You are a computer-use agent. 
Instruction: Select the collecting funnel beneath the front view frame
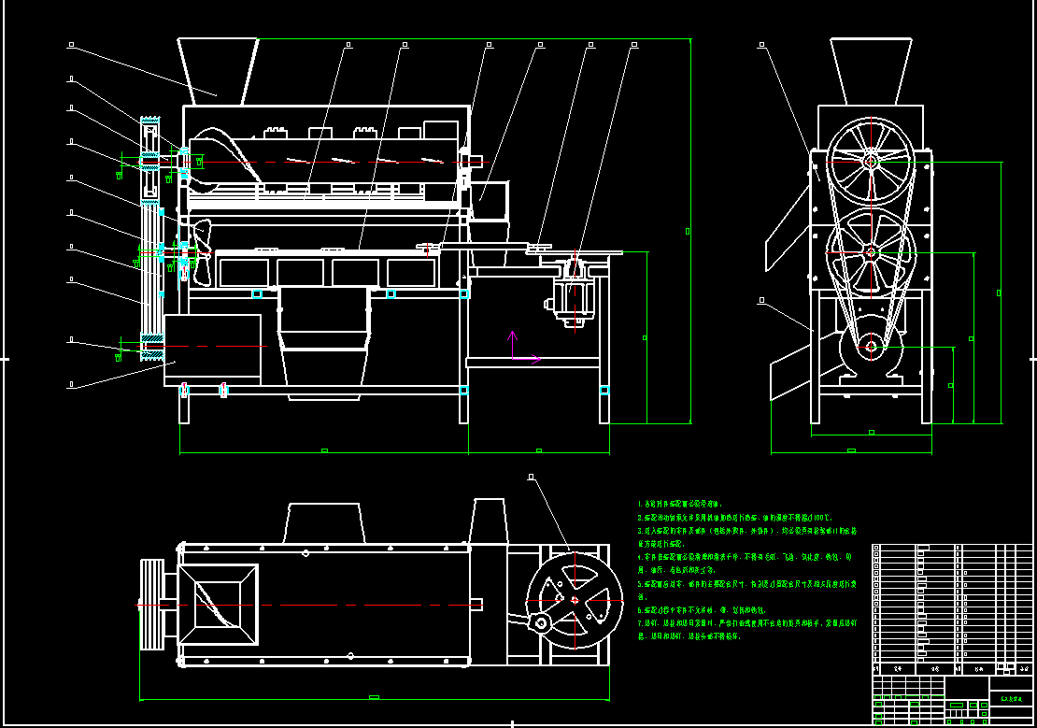(324, 344)
